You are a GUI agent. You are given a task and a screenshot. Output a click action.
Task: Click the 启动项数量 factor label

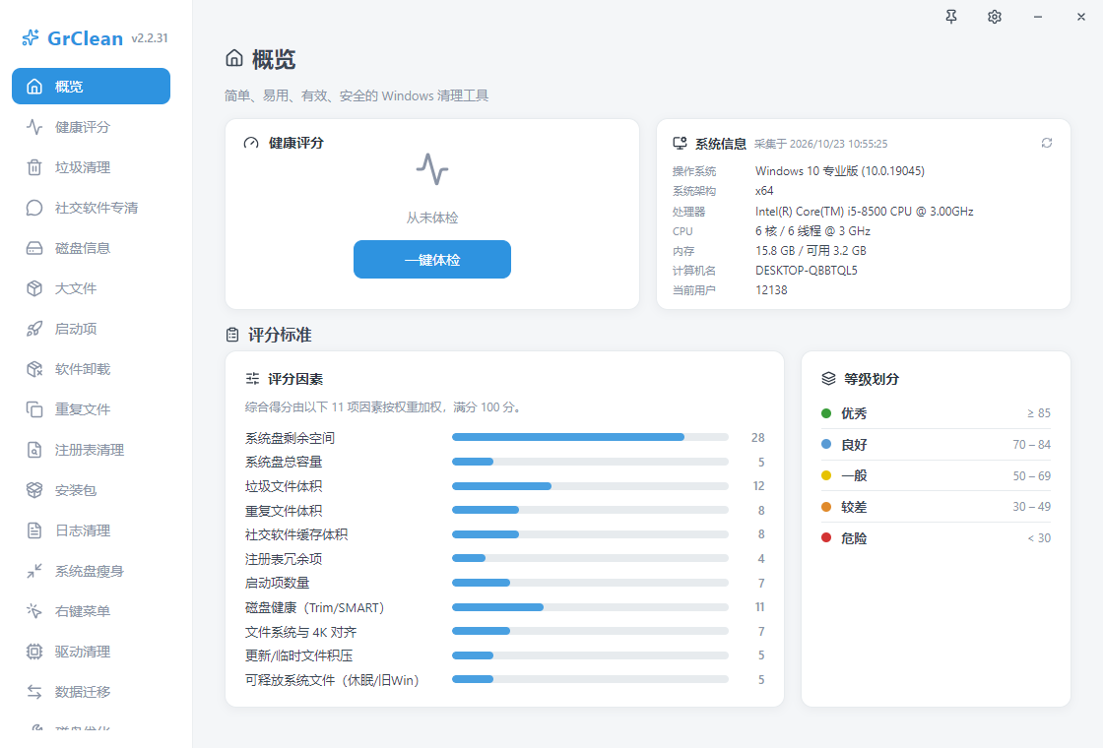point(277,583)
